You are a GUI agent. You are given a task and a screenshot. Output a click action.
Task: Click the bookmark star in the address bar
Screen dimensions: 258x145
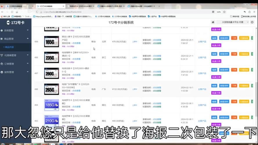224,12
